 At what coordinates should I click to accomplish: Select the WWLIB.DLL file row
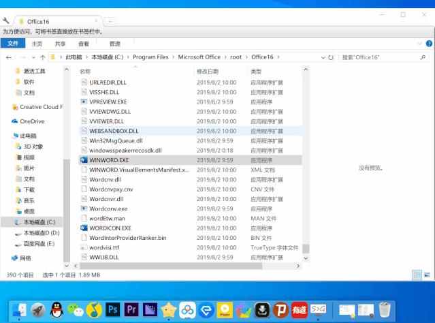191,257
